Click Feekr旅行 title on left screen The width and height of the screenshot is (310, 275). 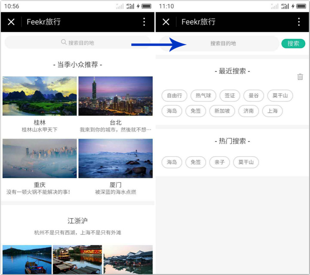[x=43, y=22]
